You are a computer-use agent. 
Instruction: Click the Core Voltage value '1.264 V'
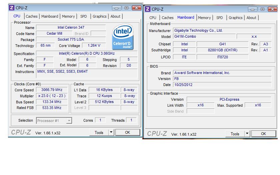(94, 45)
